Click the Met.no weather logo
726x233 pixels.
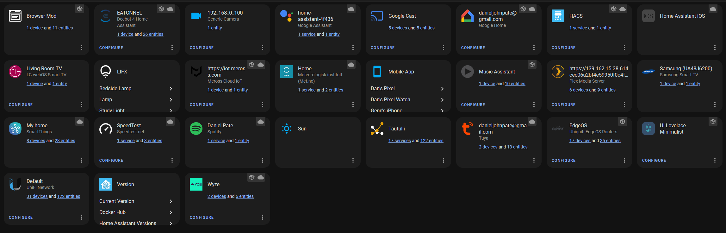pos(287,72)
